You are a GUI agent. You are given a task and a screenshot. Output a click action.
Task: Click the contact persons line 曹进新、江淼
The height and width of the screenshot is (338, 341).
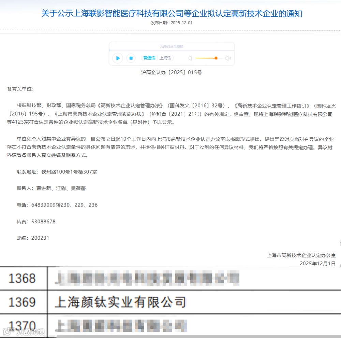(x=51, y=188)
